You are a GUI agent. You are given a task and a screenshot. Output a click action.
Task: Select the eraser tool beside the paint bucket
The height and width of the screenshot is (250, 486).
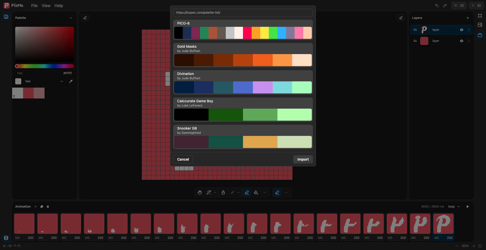[x=247, y=192]
